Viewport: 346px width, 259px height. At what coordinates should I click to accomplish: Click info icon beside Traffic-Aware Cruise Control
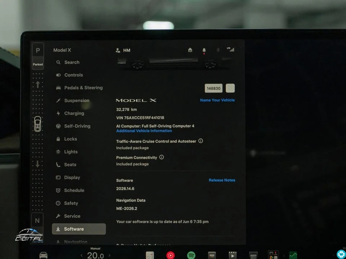tap(201, 141)
